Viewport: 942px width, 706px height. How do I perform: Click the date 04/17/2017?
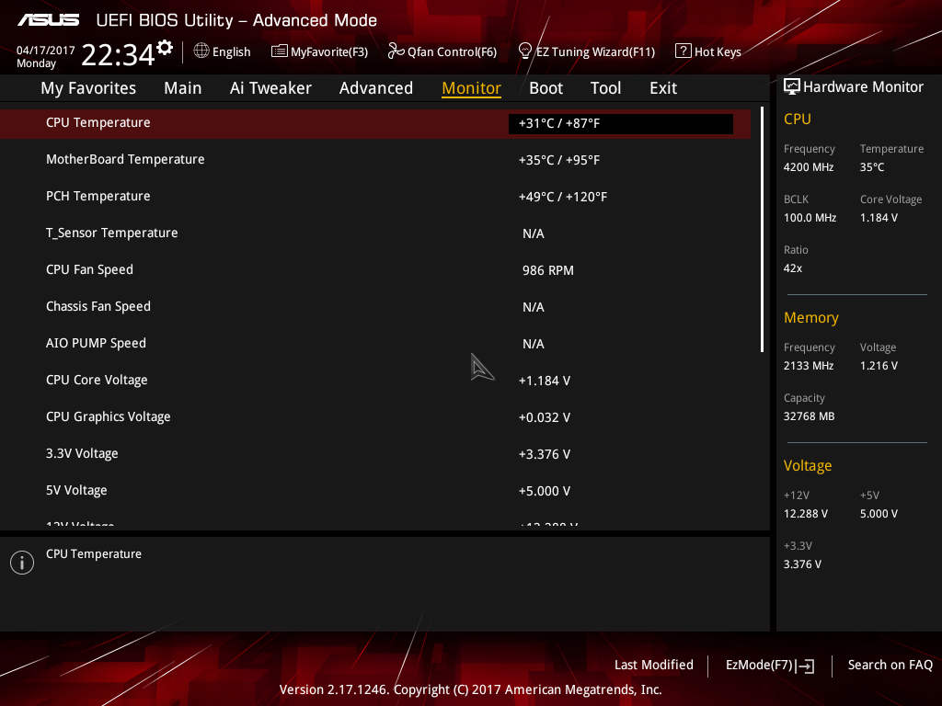point(46,50)
